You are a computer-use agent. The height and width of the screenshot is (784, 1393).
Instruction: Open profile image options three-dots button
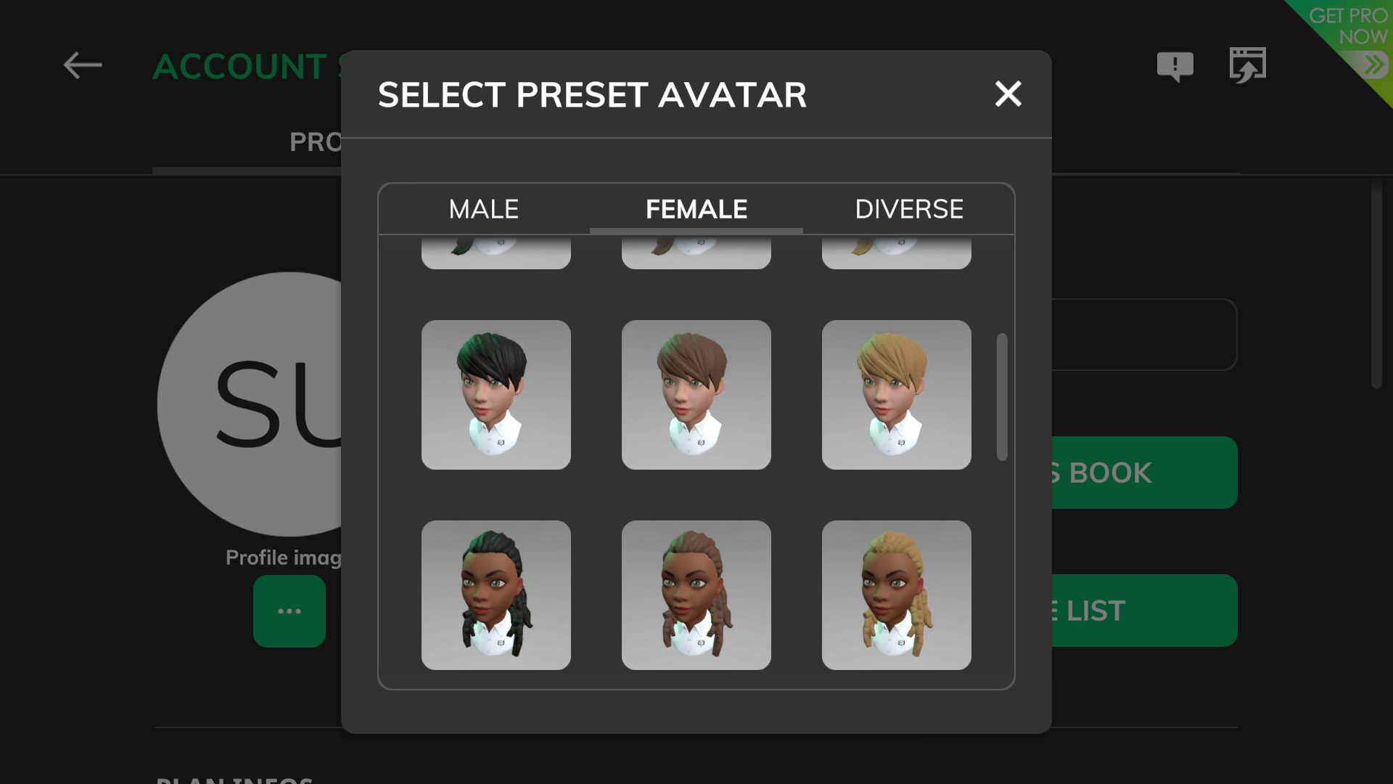(x=289, y=611)
